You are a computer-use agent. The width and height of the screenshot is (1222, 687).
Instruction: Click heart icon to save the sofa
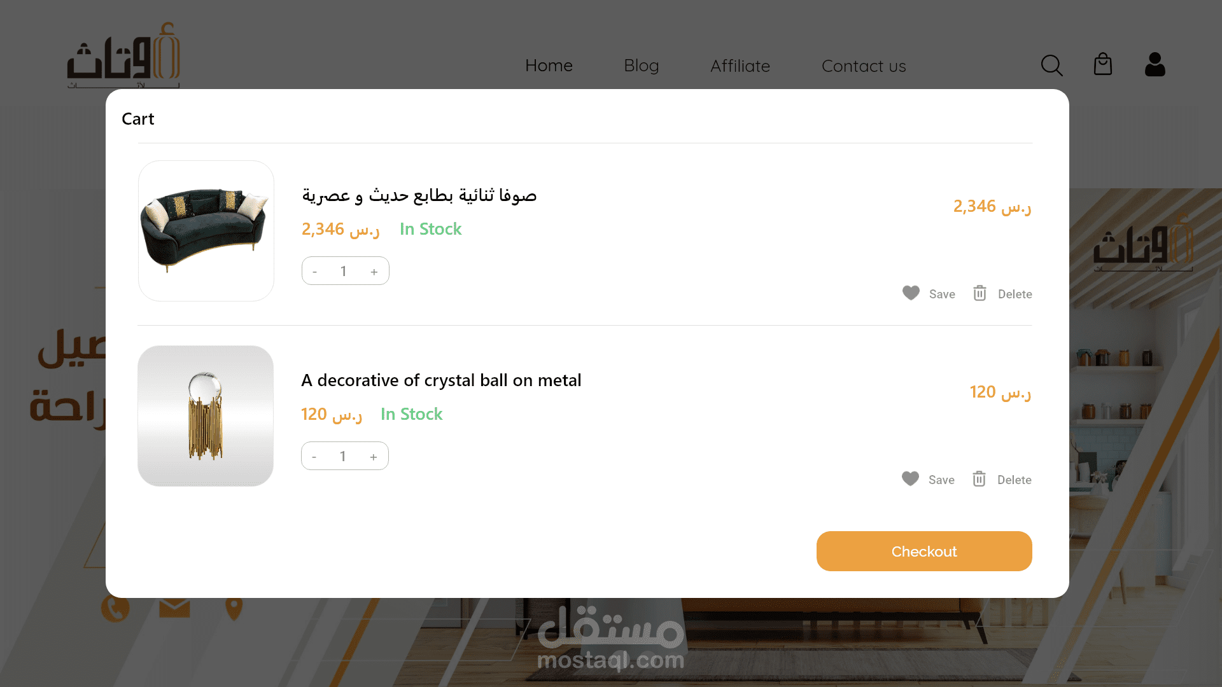(911, 293)
